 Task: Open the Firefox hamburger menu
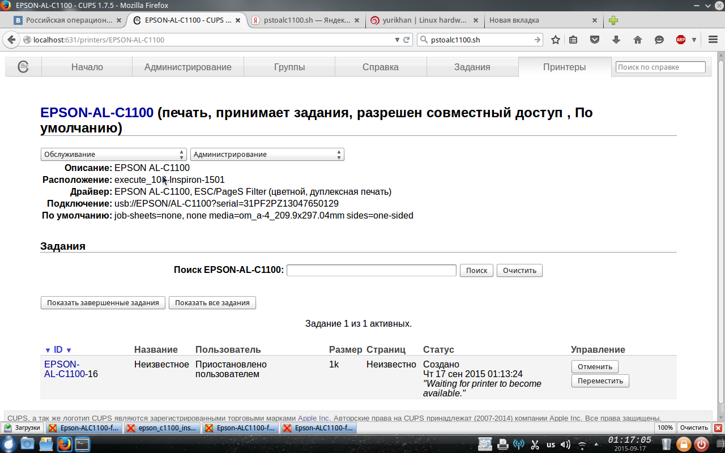click(713, 40)
